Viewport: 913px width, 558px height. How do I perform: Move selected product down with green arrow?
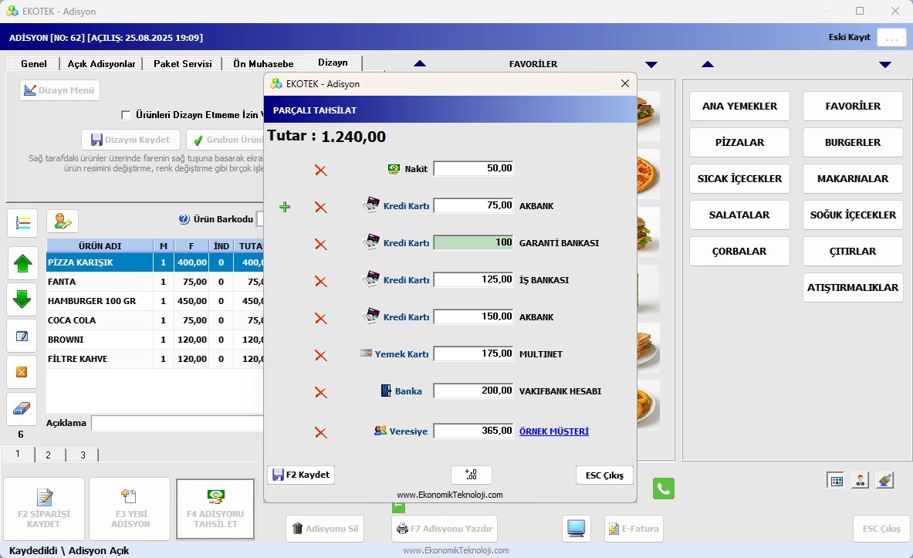click(x=22, y=299)
